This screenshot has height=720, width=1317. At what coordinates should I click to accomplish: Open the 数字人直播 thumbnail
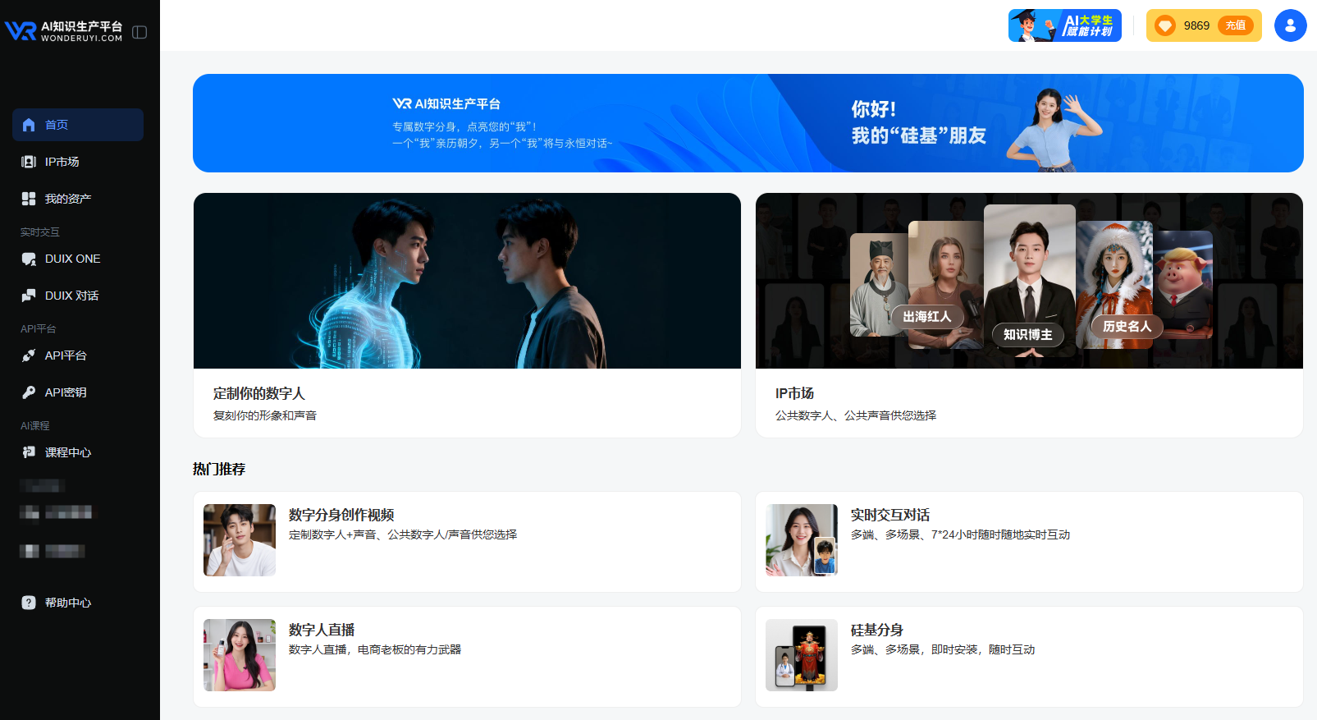240,655
